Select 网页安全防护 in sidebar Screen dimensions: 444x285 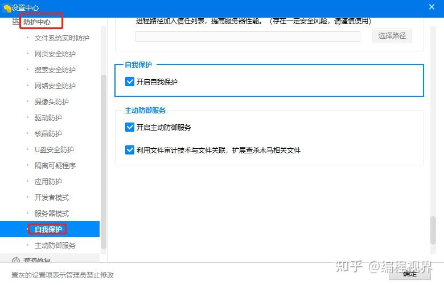[55, 54]
